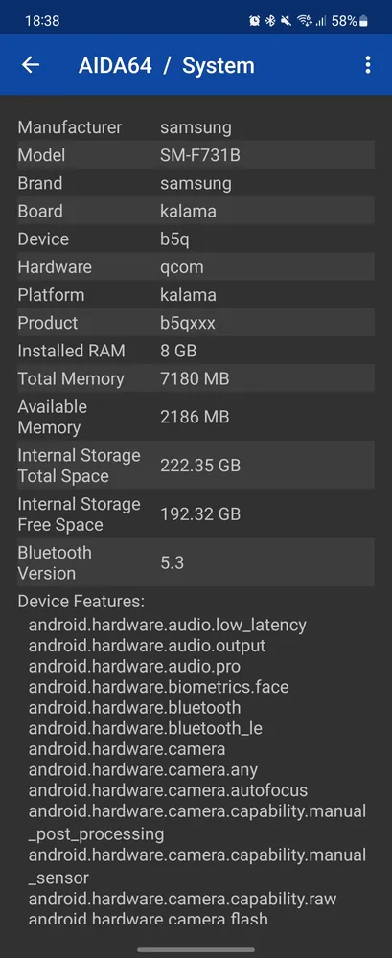Image resolution: width=392 pixels, height=958 pixels.
Task: Tap the back arrow icon
Action: [x=30, y=65]
